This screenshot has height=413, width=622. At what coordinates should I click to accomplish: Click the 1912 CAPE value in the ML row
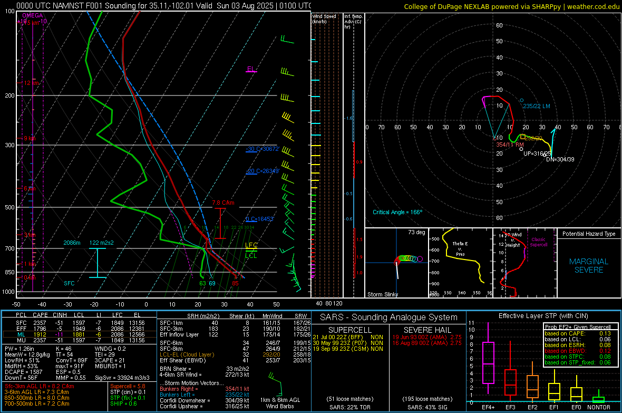40,334
